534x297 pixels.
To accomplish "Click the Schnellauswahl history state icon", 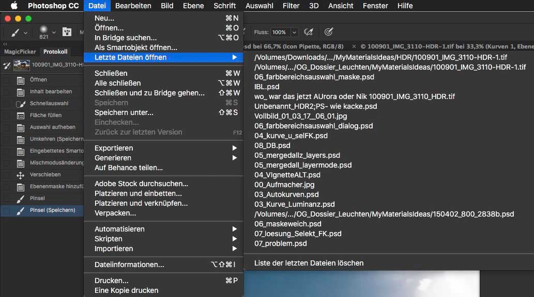I will (21, 104).
